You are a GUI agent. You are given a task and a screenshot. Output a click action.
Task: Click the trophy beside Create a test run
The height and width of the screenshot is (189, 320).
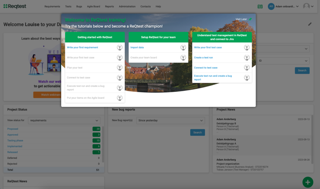[x=247, y=58]
